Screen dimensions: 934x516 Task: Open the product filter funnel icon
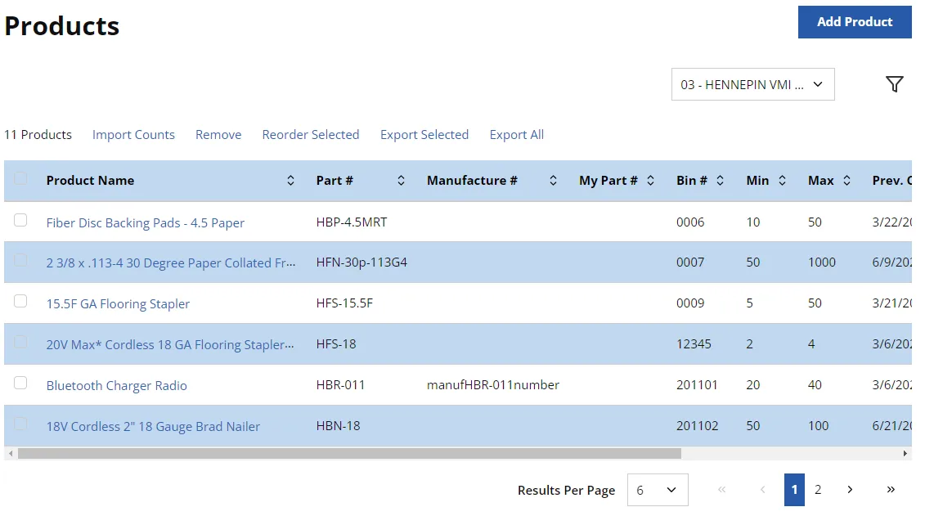[x=894, y=84]
